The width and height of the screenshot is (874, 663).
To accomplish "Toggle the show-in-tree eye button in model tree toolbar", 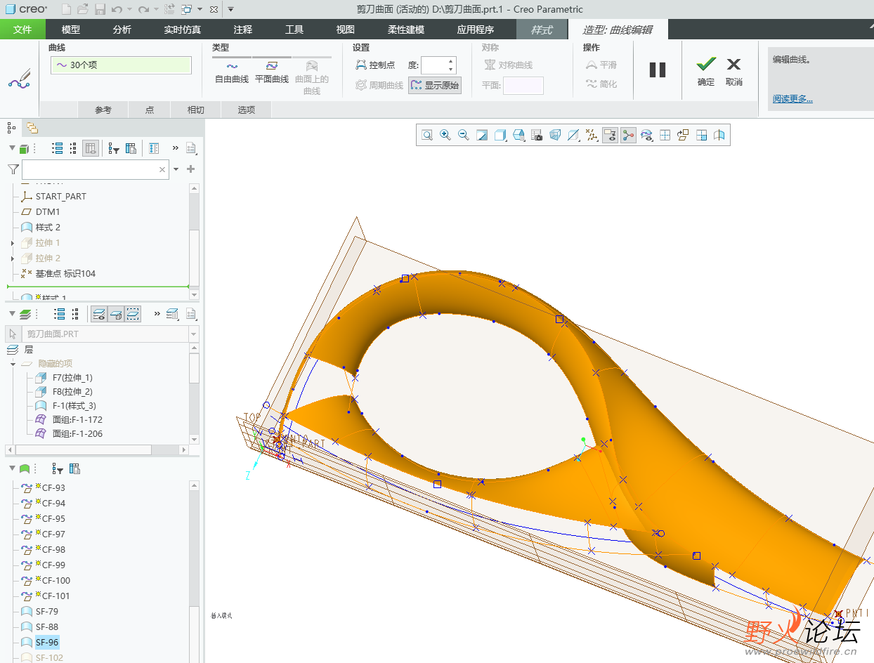I will click(x=91, y=148).
